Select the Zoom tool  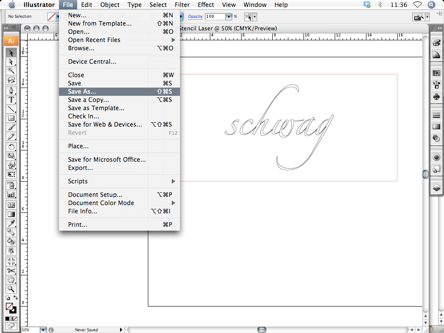tap(11, 289)
